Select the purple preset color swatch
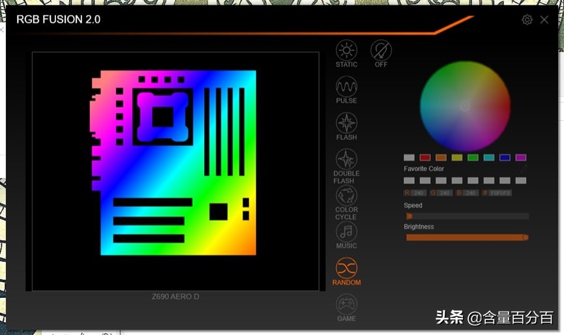The image size is (564, 335). (x=520, y=158)
